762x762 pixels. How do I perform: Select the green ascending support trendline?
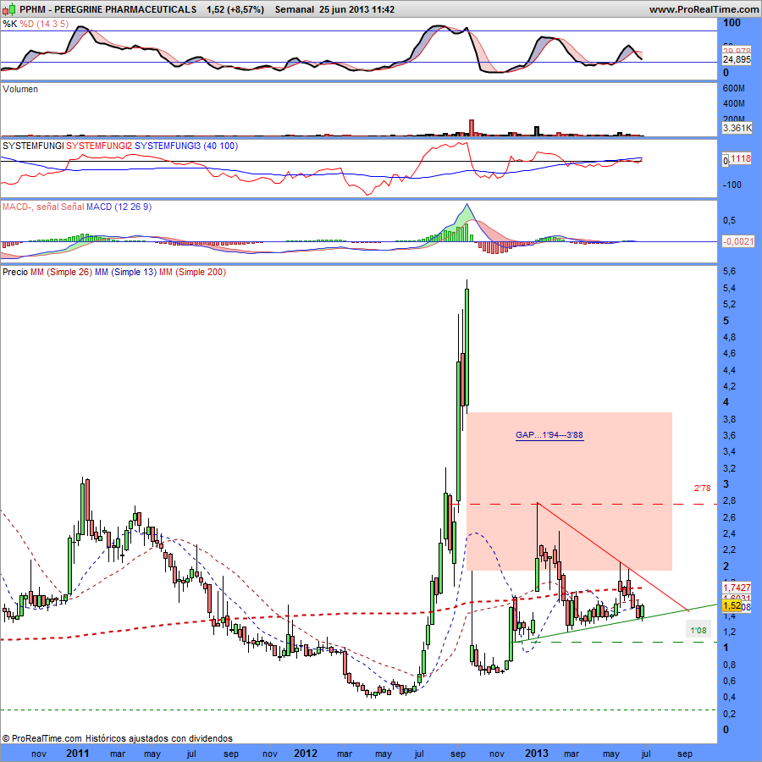tap(616, 623)
